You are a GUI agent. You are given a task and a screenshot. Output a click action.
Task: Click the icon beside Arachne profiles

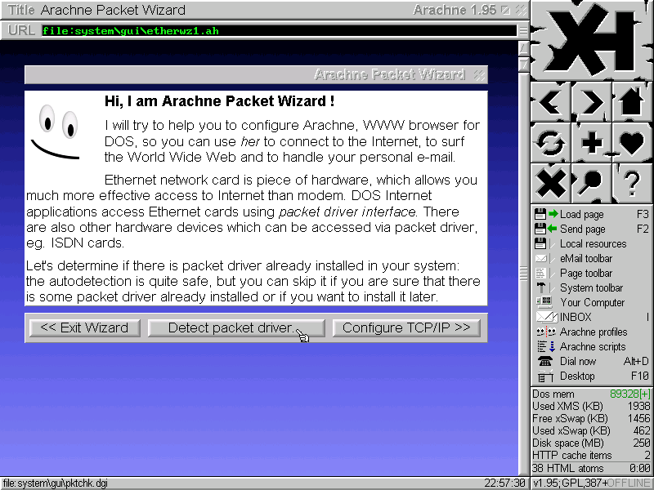[x=546, y=332]
